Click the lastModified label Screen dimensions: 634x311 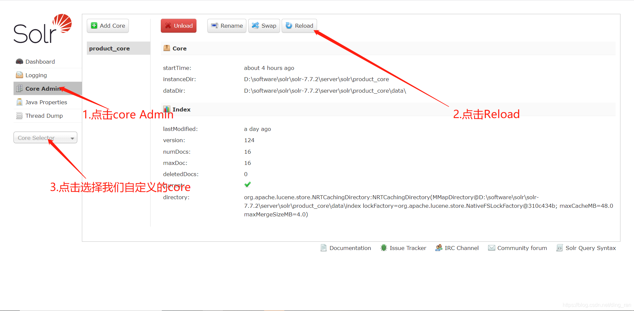point(180,129)
